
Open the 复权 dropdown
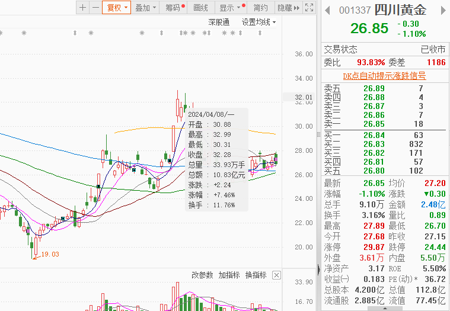click(x=116, y=8)
